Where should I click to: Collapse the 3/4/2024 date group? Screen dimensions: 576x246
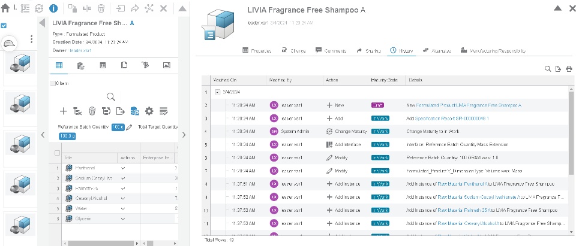217,93
